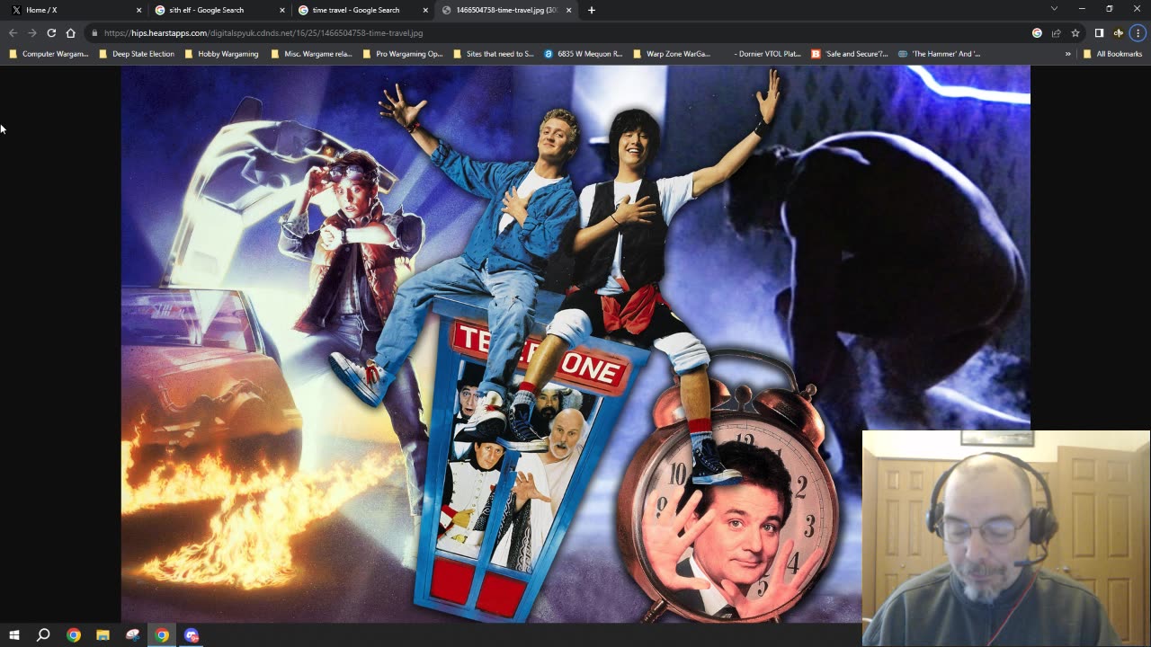Open the home page with the house icon
This screenshot has height=647, width=1151.
click(70, 32)
